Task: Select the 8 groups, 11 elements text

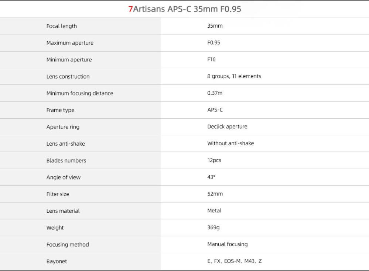Action: coord(234,76)
